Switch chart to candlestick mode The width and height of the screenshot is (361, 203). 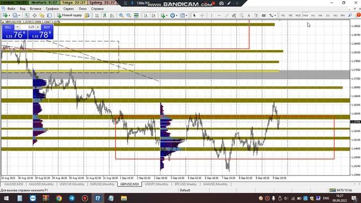click(x=104, y=15)
